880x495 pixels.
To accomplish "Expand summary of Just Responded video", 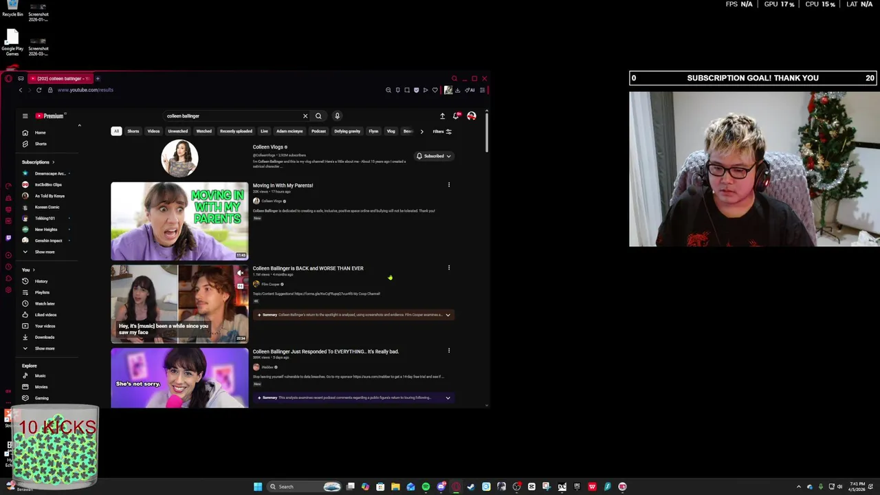I will pyautogui.click(x=448, y=397).
